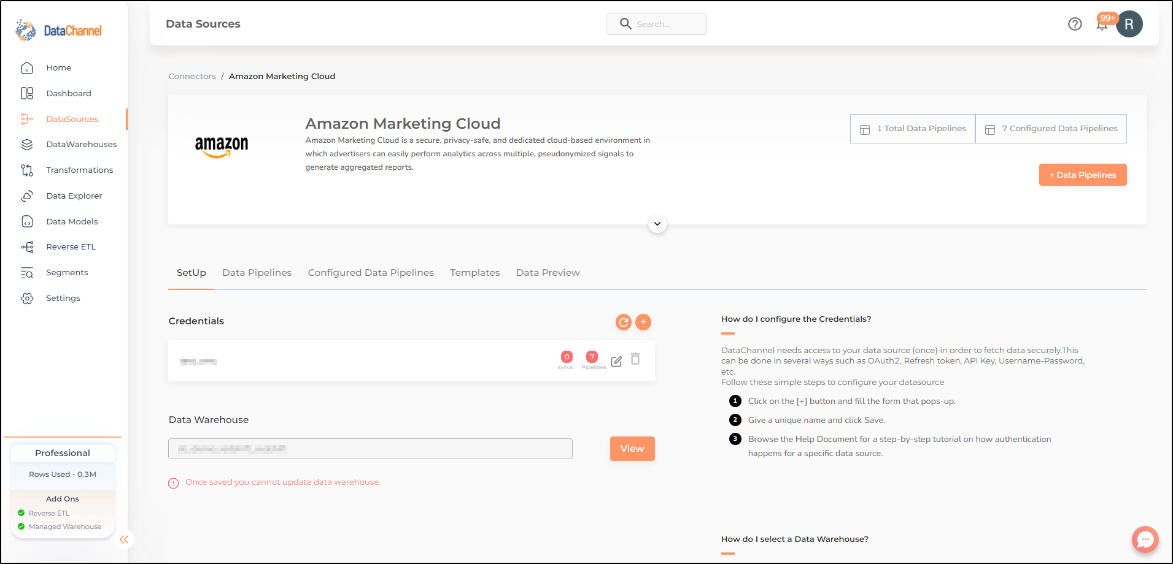The width and height of the screenshot is (1173, 564).
Task: Click the blurred credential name row
Action: coord(411,361)
